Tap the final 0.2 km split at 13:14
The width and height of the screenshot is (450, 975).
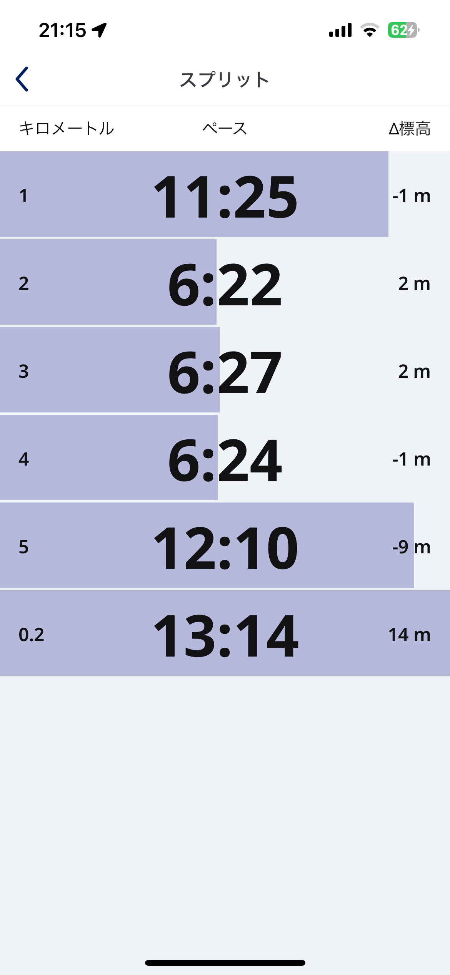tap(225, 634)
